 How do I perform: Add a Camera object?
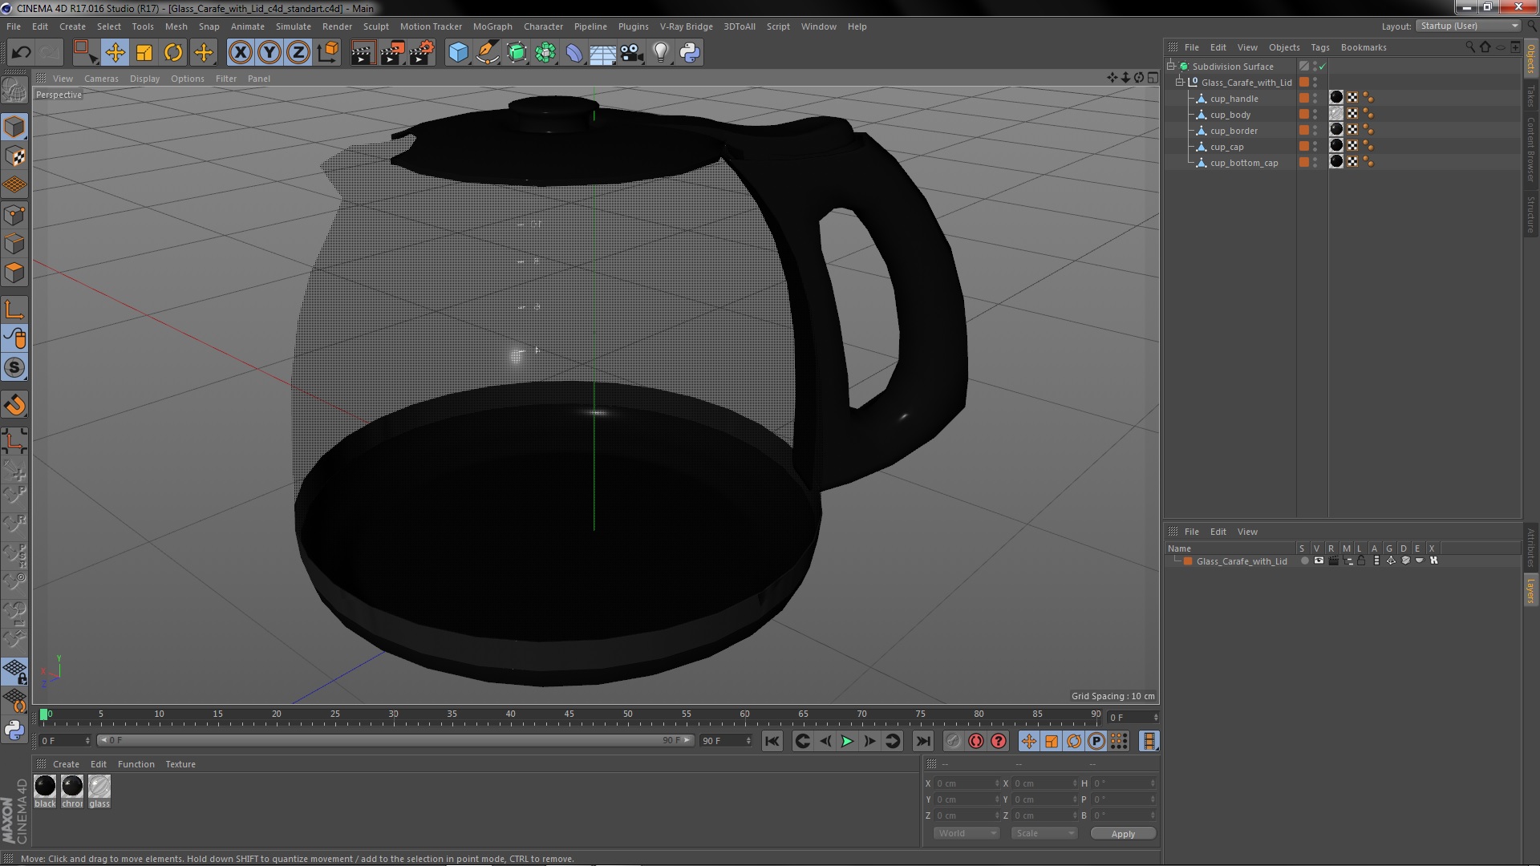tap(632, 53)
